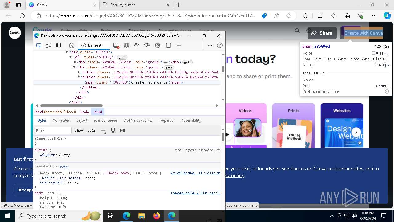Viewport: 394px width, 222px height.
Task: Open the Network wifi icon tool
Action: point(136,45)
